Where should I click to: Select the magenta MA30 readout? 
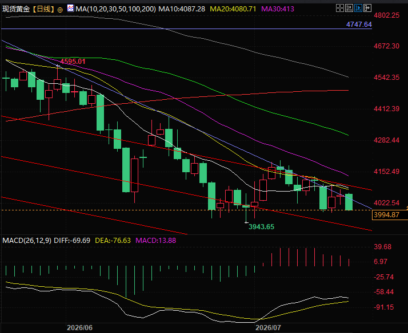(278, 9)
